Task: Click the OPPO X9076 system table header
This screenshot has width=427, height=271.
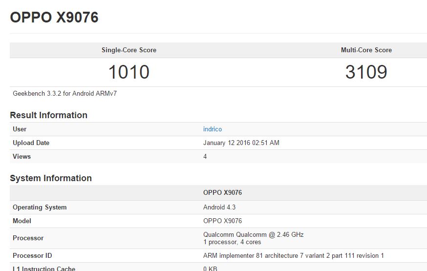Action: click(222, 193)
